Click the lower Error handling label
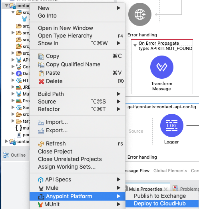199x209 pixels. pos(142,157)
